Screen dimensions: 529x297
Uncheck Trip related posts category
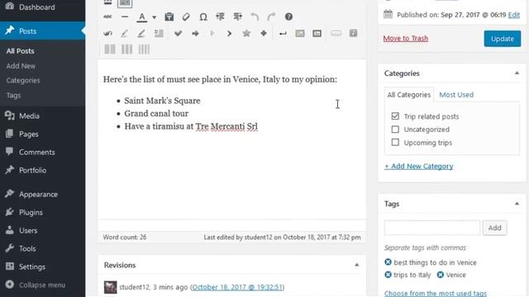tap(395, 116)
